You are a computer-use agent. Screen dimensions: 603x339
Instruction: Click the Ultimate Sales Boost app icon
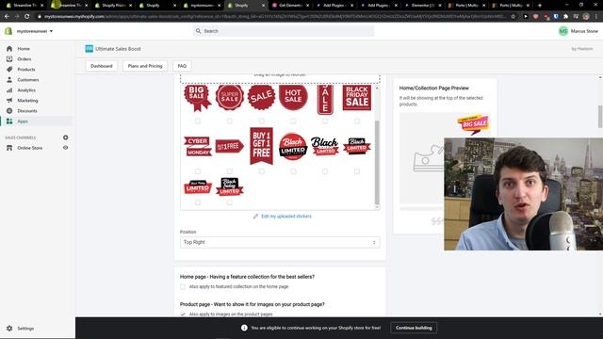coord(89,49)
